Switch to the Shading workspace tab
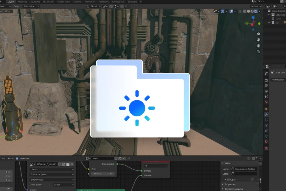This screenshot has height=191, width=286. [77, 2]
